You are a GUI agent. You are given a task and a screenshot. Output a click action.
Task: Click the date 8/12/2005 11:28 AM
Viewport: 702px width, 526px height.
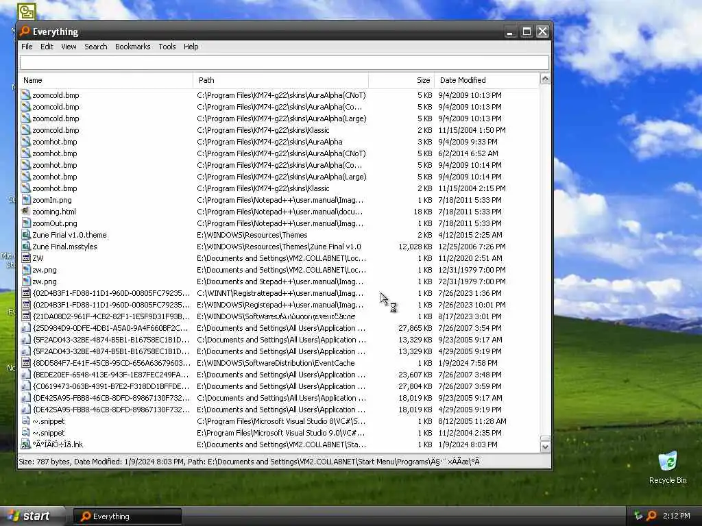(x=472, y=421)
